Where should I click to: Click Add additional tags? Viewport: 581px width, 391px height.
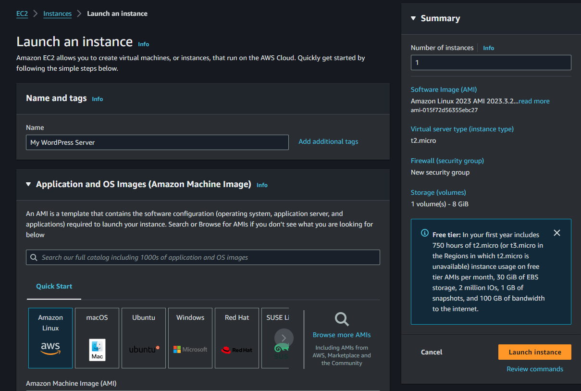tap(328, 141)
